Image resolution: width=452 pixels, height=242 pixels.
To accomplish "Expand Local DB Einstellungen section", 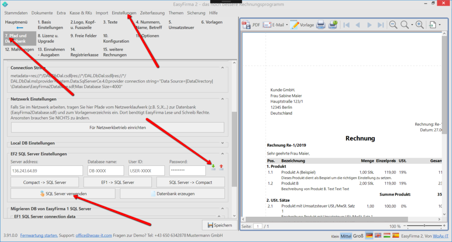I will (x=222, y=143).
